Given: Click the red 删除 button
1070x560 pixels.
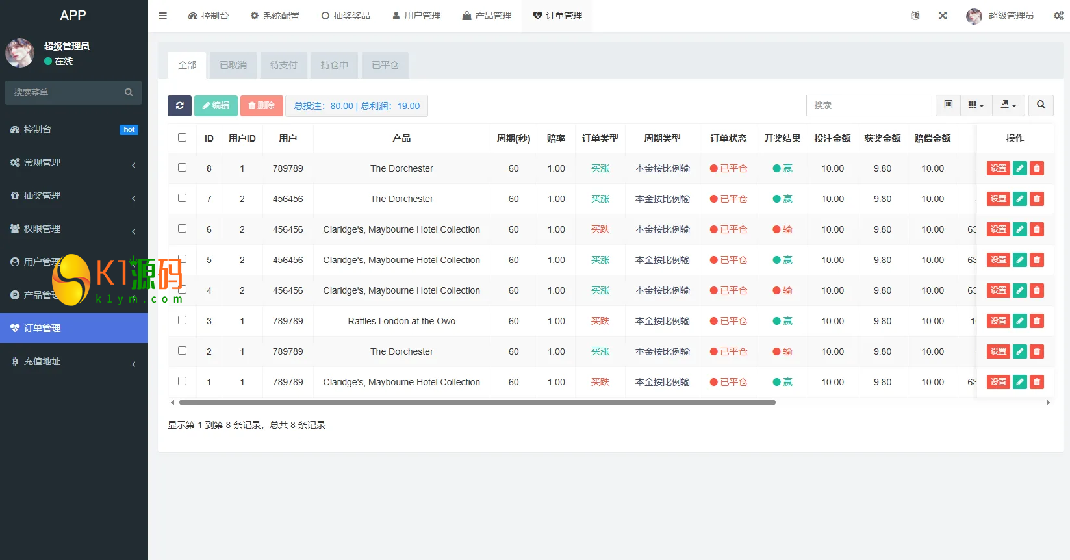Looking at the screenshot, I should [262, 105].
